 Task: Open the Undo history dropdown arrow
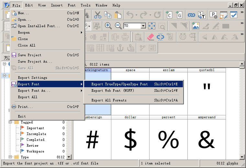pyautogui.click(x=136, y=15)
